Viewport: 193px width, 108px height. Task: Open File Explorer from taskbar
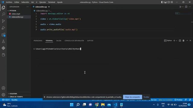[x=103, y=105]
